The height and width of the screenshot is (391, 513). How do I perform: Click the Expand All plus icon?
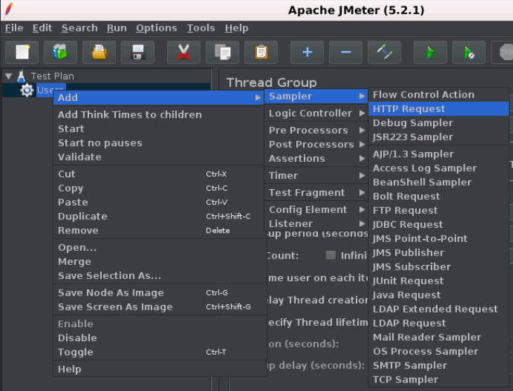[x=307, y=52]
